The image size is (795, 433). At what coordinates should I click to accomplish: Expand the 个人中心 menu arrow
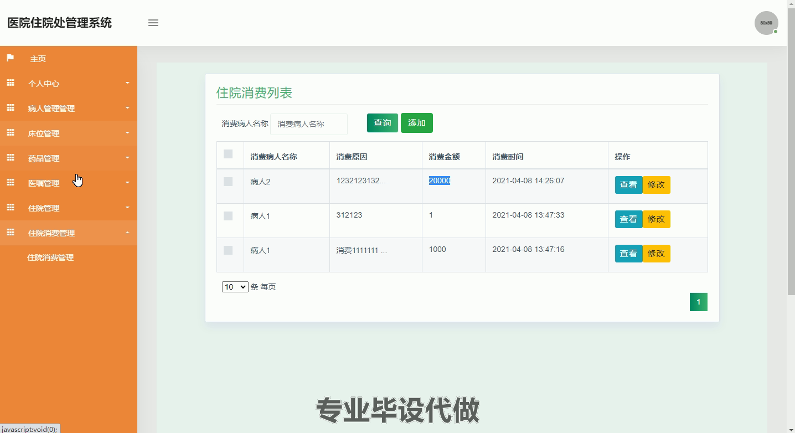coord(127,83)
